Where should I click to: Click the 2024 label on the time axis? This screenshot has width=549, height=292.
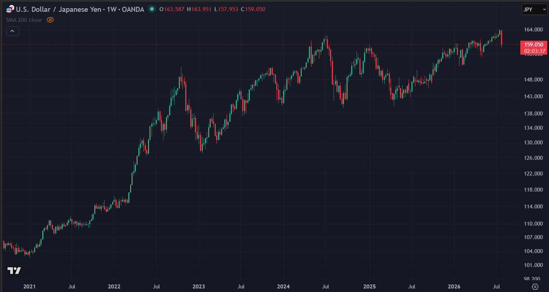click(x=283, y=287)
